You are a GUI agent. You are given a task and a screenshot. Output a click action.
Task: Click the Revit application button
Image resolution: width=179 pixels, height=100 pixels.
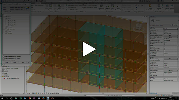(1, 1)
